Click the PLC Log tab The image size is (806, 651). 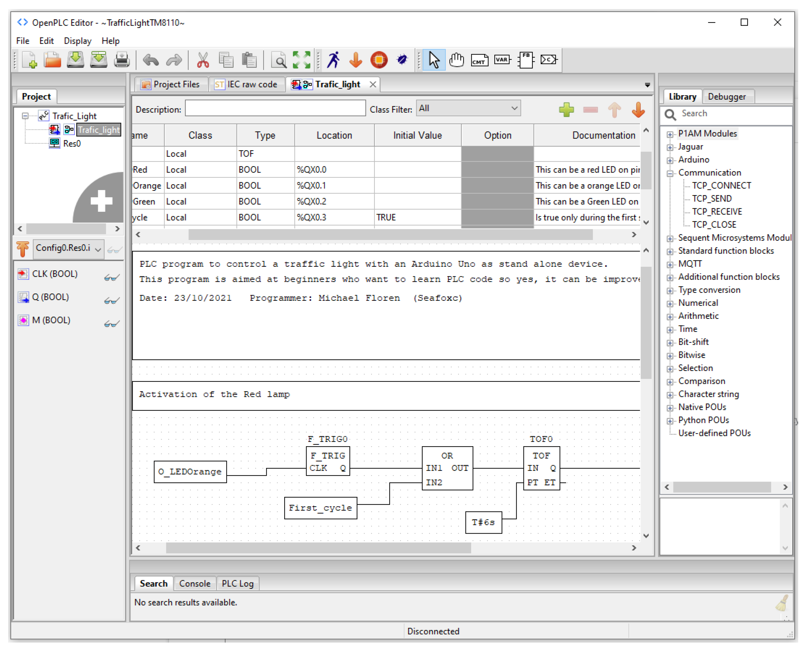[237, 584]
